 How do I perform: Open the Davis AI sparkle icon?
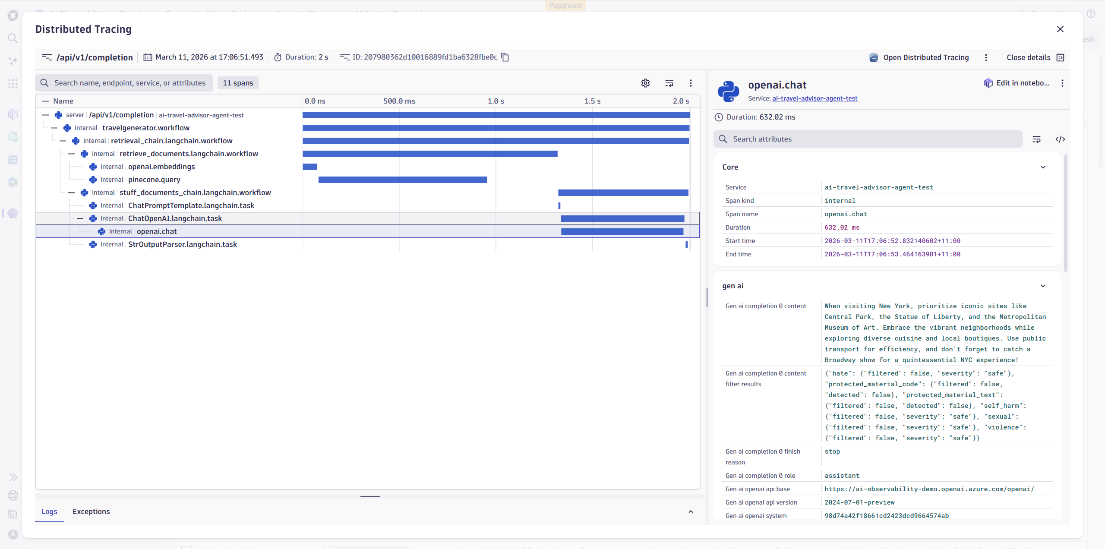click(13, 60)
